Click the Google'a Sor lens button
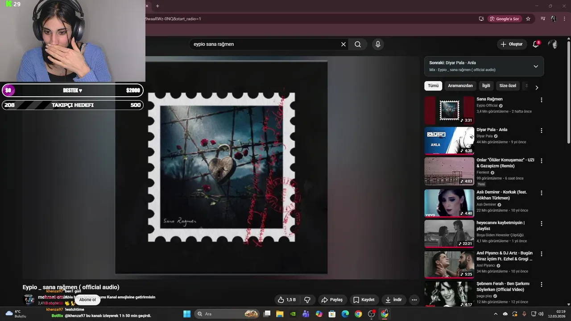This screenshot has width=571, height=321. [504, 19]
